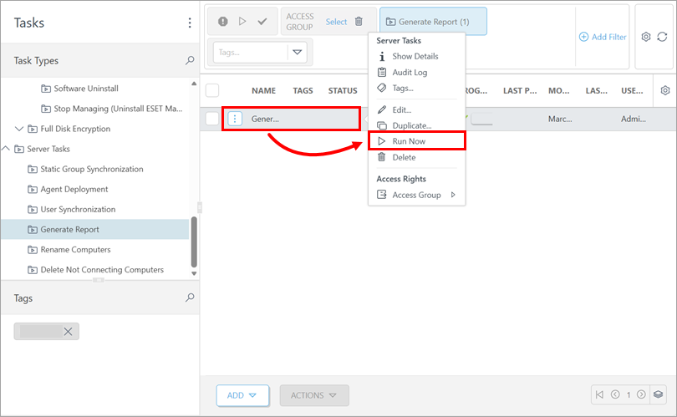Click the refresh icon in the filter bar
The height and width of the screenshot is (417, 677).
(662, 37)
